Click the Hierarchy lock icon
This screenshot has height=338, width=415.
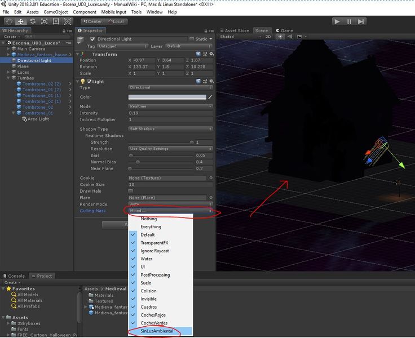(x=64, y=31)
